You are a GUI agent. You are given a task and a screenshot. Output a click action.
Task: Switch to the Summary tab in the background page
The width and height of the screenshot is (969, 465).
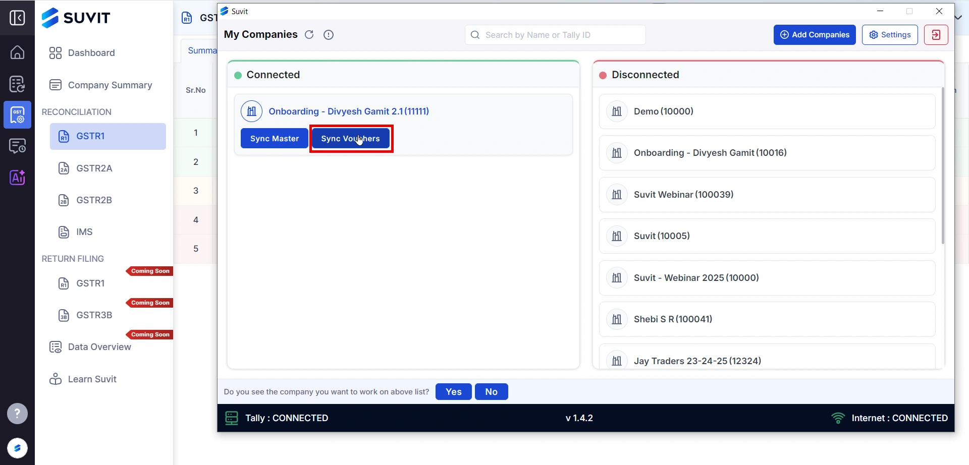coord(202,50)
